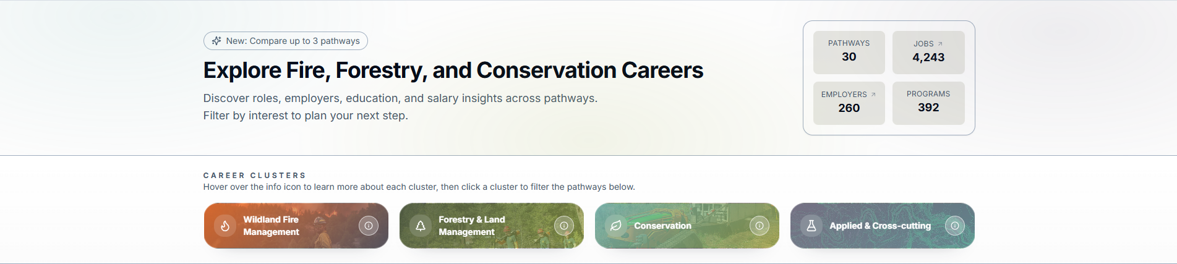This screenshot has width=1177, height=264.
Task: Click the sparkle icon in the New badge
Action: click(x=216, y=41)
